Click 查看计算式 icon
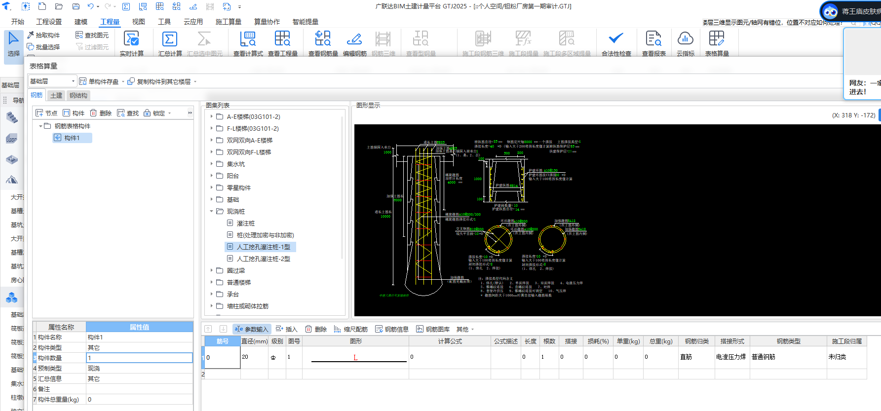 pyautogui.click(x=248, y=39)
